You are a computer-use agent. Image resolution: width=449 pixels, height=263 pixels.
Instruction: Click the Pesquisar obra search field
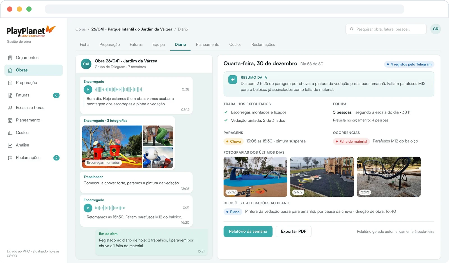(386, 29)
